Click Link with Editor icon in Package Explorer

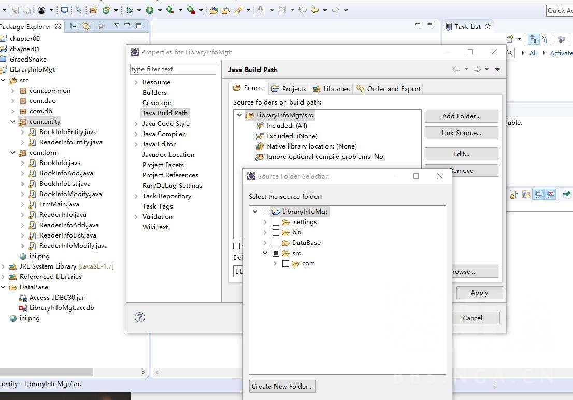(x=85, y=26)
